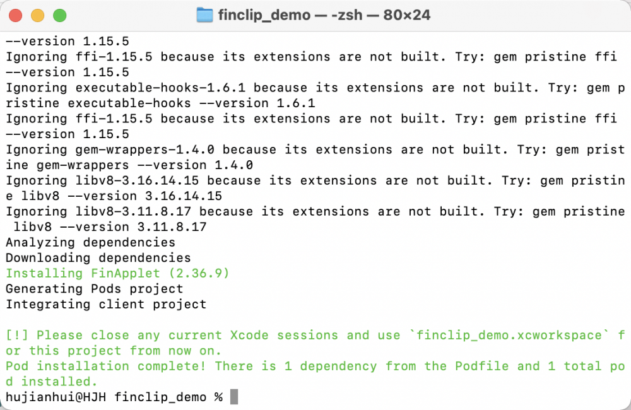Minimize the terminal using the yellow button

coord(37,16)
